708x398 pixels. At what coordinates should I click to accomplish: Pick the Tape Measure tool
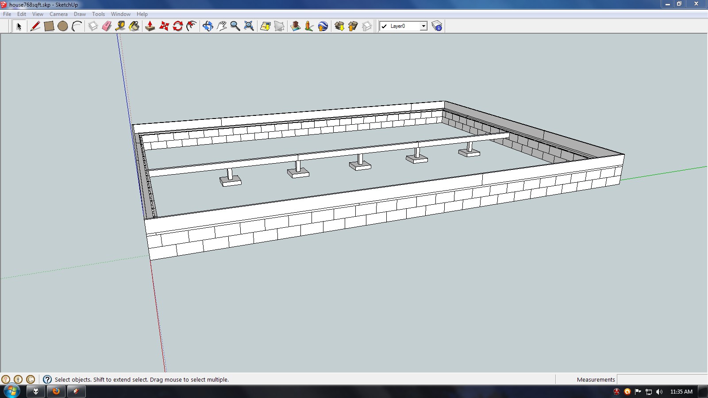point(120,26)
